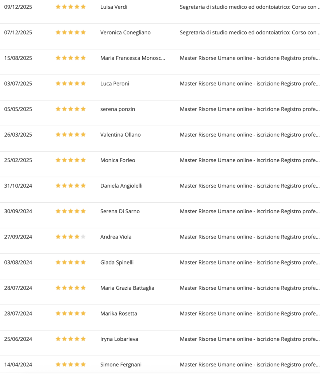Open Segretaria di studio medico course for Luisa Verdi

coord(250,7)
